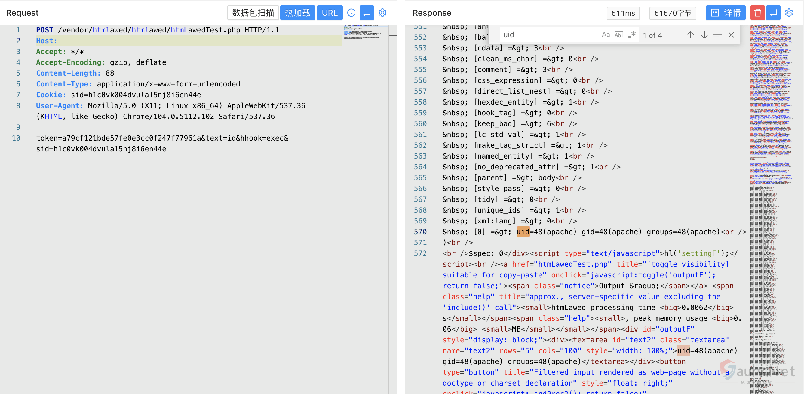Toggle find in selection option
The image size is (804, 394).
click(x=717, y=35)
